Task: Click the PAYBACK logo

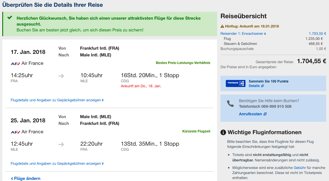Action: pos(235,83)
